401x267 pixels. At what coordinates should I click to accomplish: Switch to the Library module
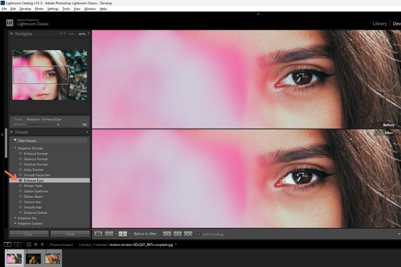tap(379, 23)
